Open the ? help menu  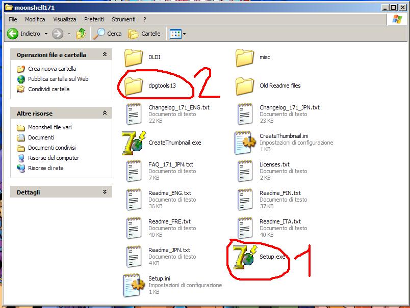(x=145, y=19)
